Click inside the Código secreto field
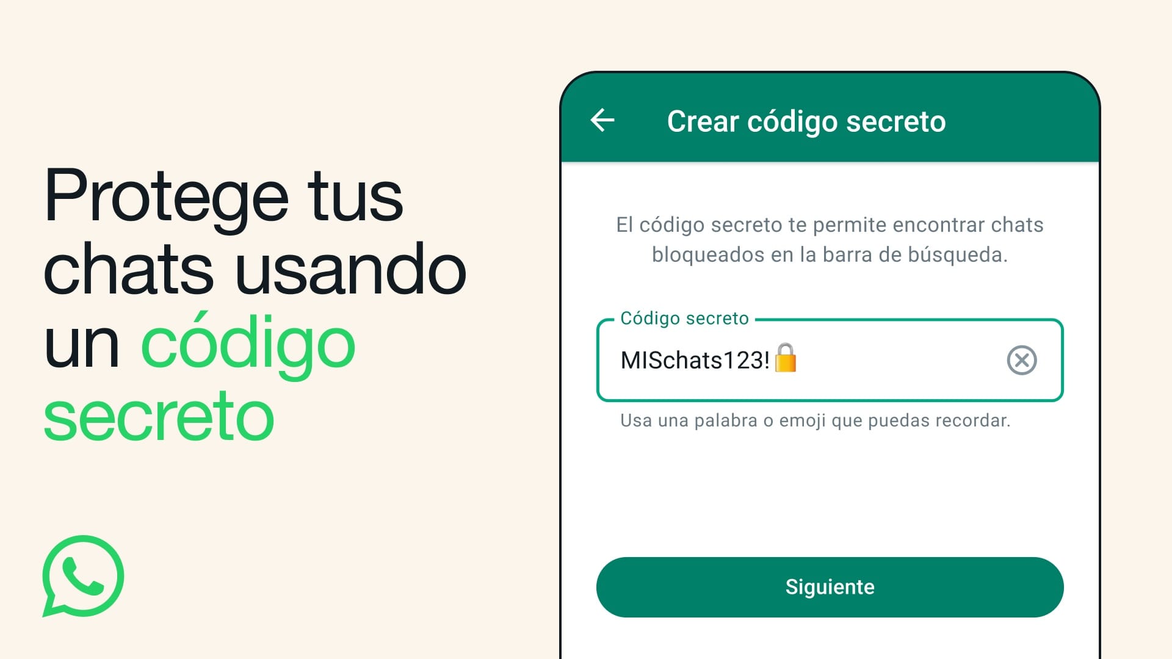Screen dimensions: 1172x659 pyautogui.click(x=830, y=359)
